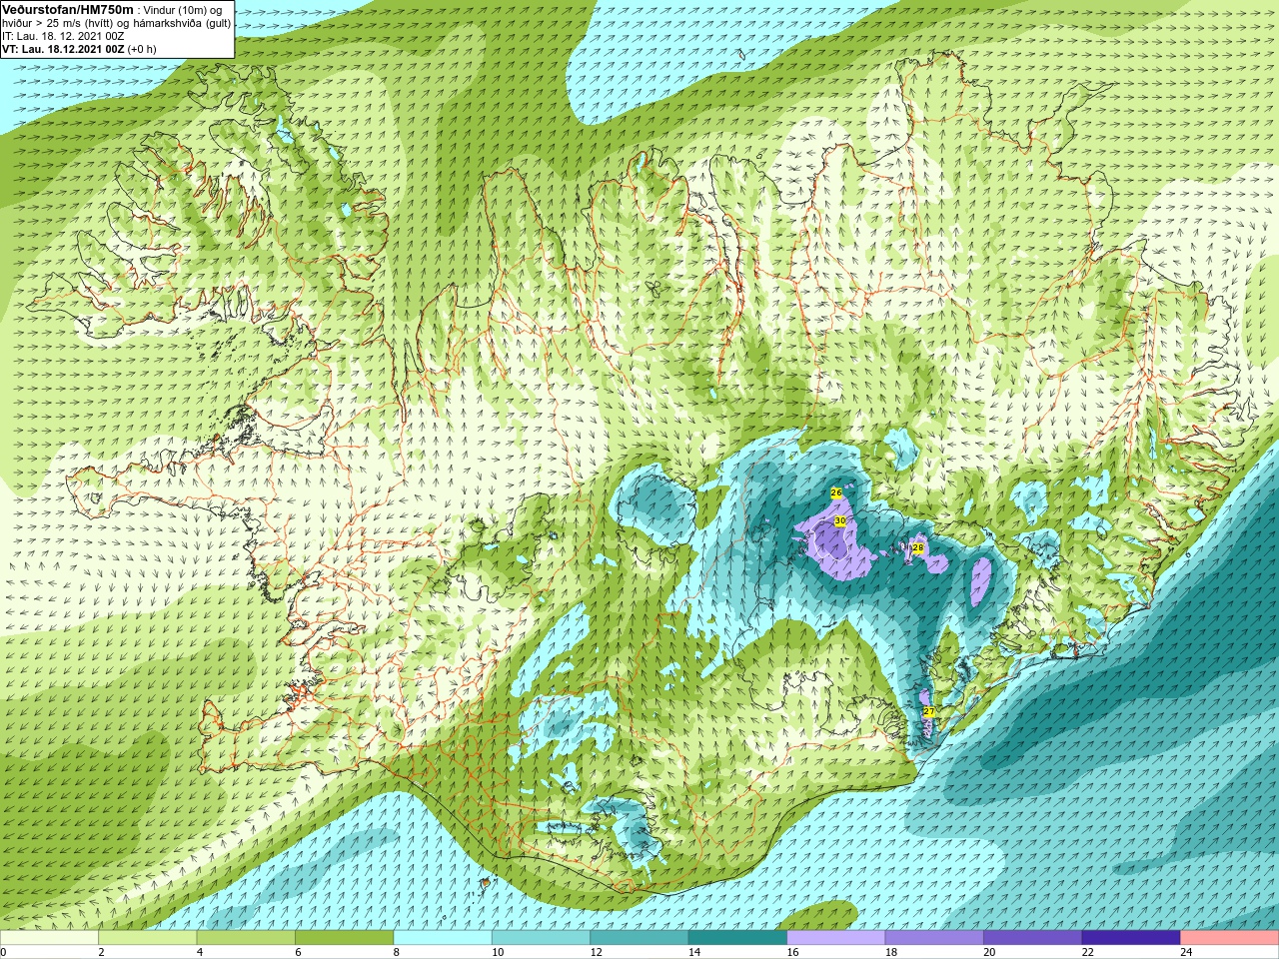
Task: Pick the 4–6 m/s green swatch
Action: point(246,938)
